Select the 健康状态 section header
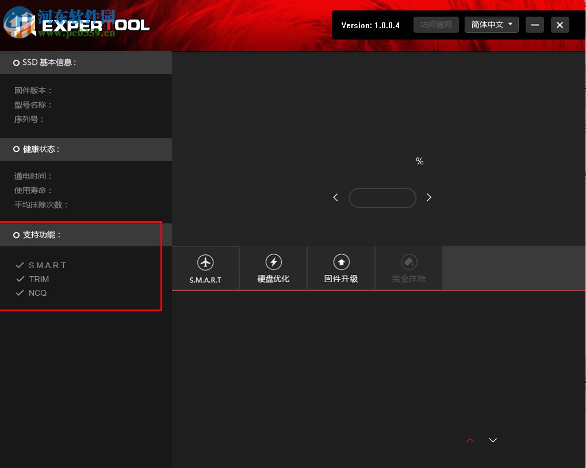 pyautogui.click(x=38, y=149)
